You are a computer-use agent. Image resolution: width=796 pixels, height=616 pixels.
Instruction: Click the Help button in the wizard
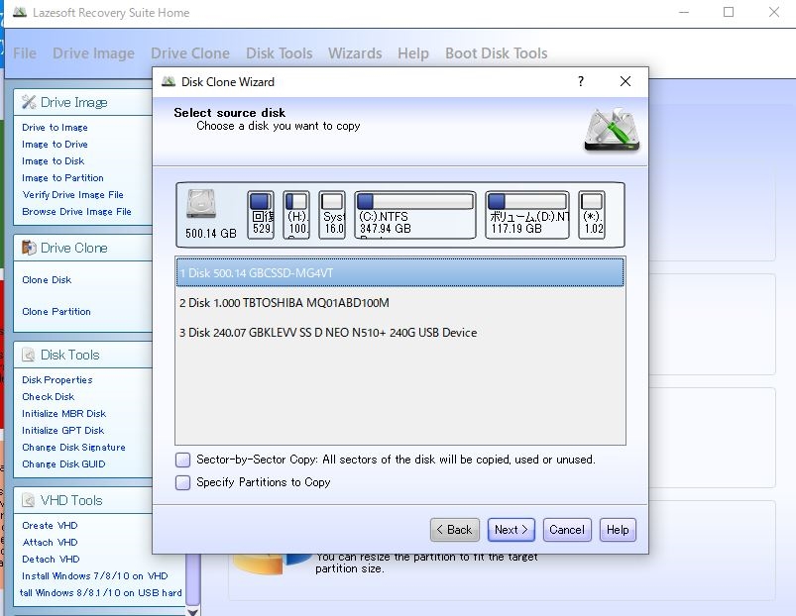618,530
